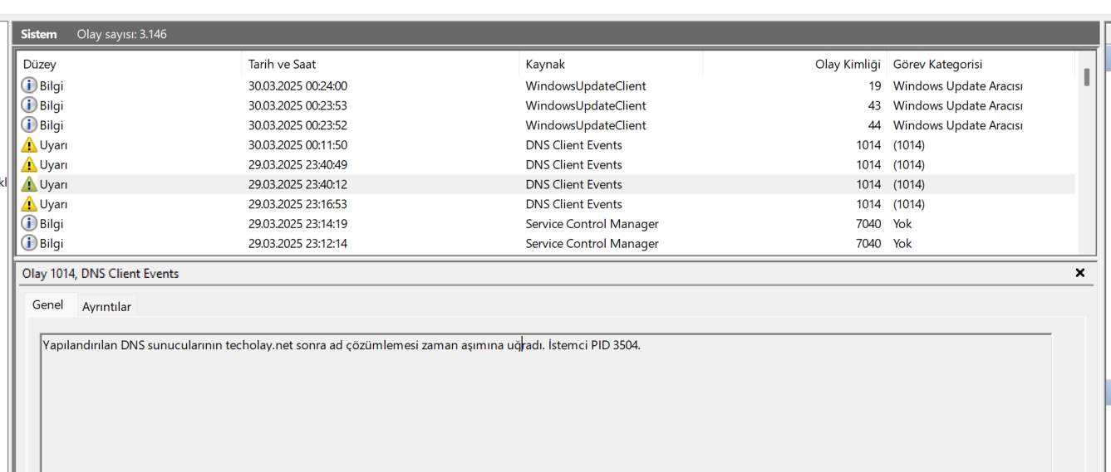The height and width of the screenshot is (472, 1111).
Task: Click info icon of 00:23:52 event row
Action: pos(29,125)
